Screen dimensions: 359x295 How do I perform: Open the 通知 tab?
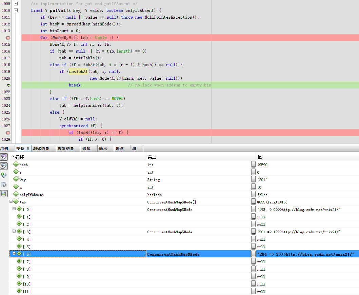[x=86, y=149]
